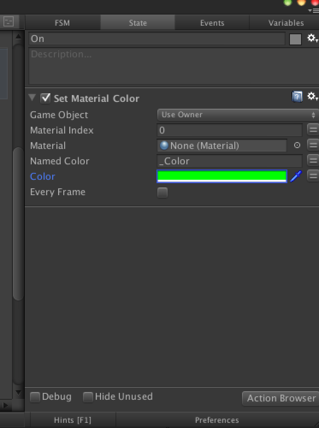Open the Set Material Color action settings gear
The width and height of the screenshot is (319, 428).
313,97
